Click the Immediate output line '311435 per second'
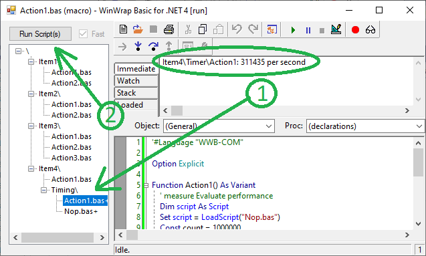 click(x=234, y=62)
